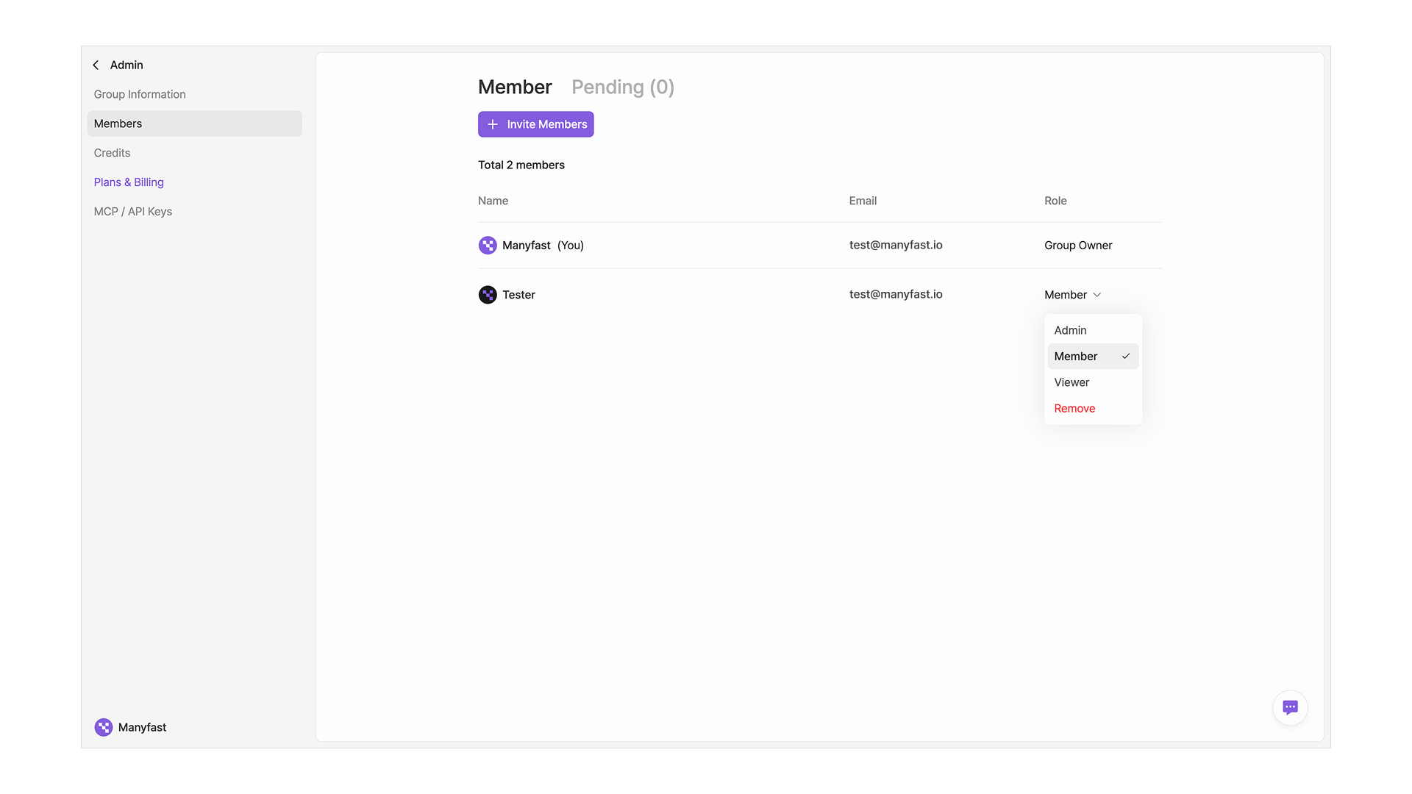Select the Member option in dropdown
Screen dimensions: 1412x794
click(x=1076, y=357)
